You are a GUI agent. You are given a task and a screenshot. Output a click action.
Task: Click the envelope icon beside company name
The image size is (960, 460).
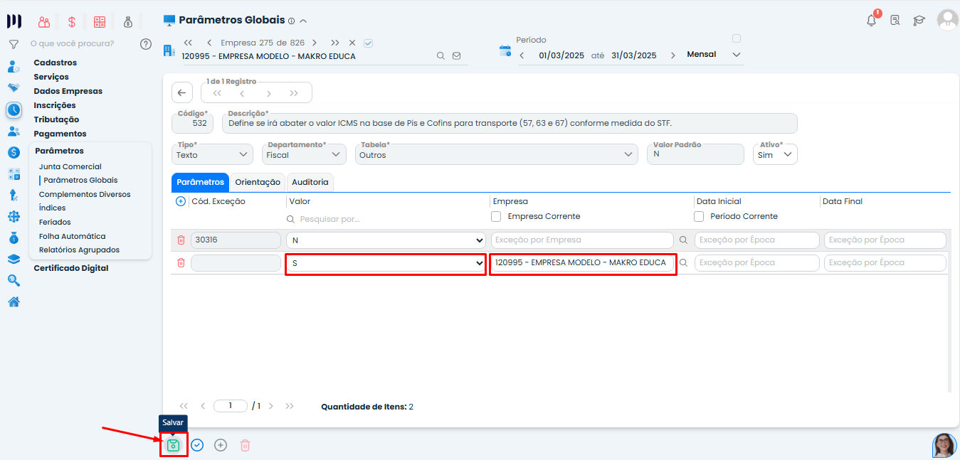tap(456, 55)
